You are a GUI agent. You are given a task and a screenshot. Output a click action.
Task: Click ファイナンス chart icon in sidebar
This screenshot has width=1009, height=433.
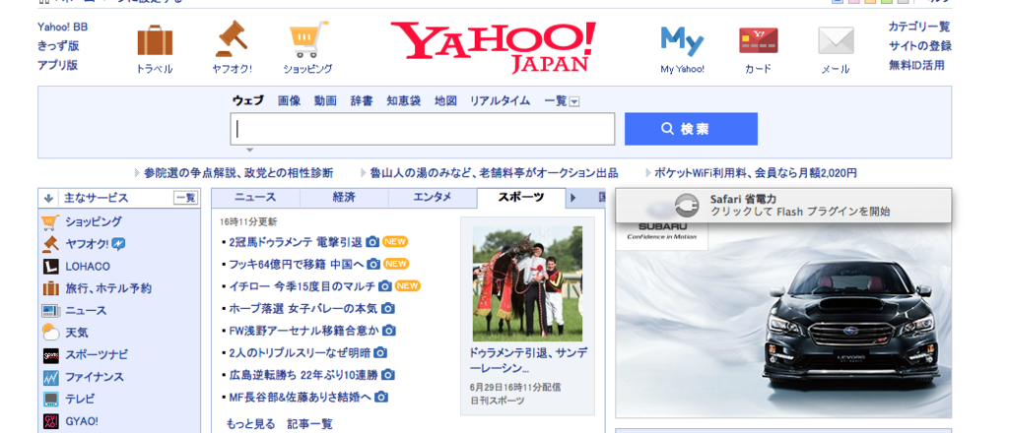point(51,377)
